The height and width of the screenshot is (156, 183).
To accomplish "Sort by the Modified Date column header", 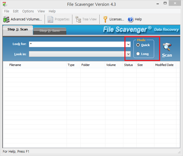I will 165,65.
